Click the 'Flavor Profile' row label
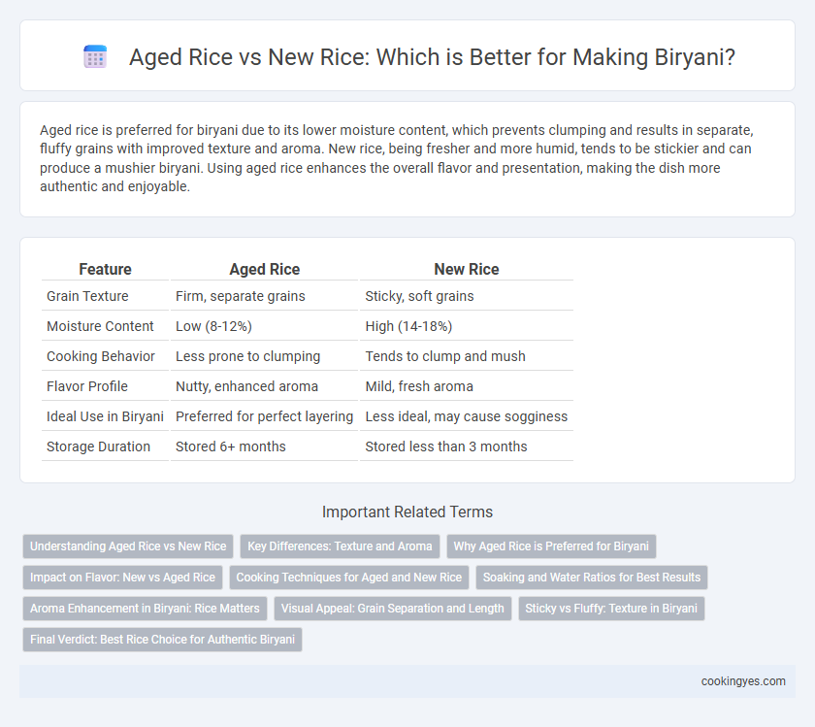This screenshot has height=727, width=815. (86, 386)
